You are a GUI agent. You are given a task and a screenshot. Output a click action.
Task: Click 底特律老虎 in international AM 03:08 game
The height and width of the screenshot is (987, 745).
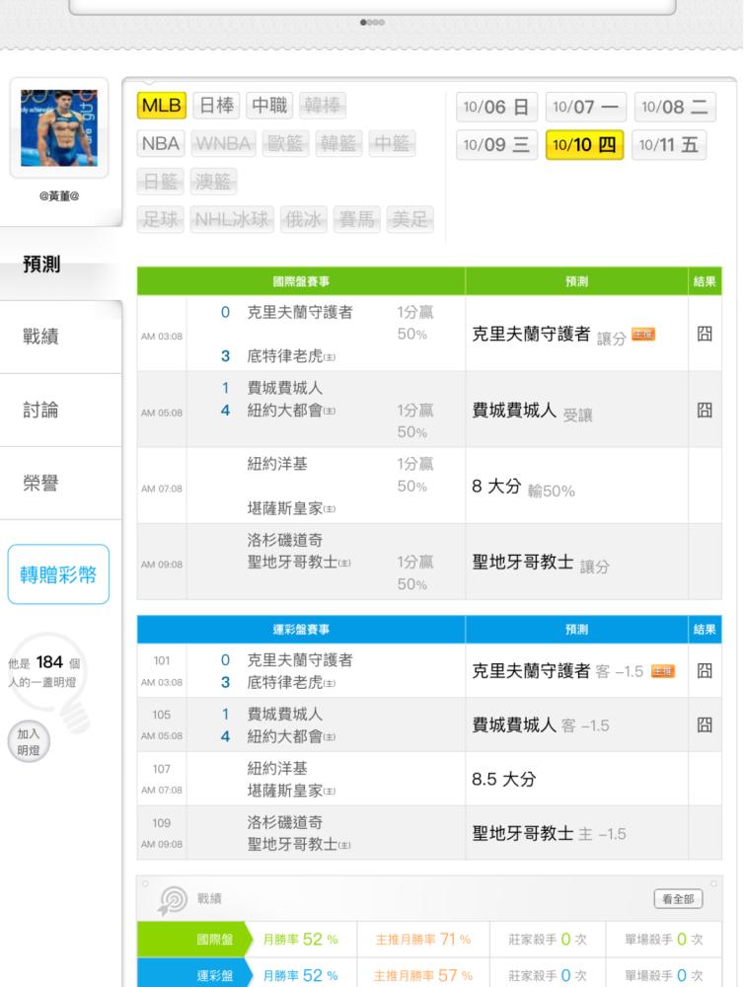[x=291, y=356]
